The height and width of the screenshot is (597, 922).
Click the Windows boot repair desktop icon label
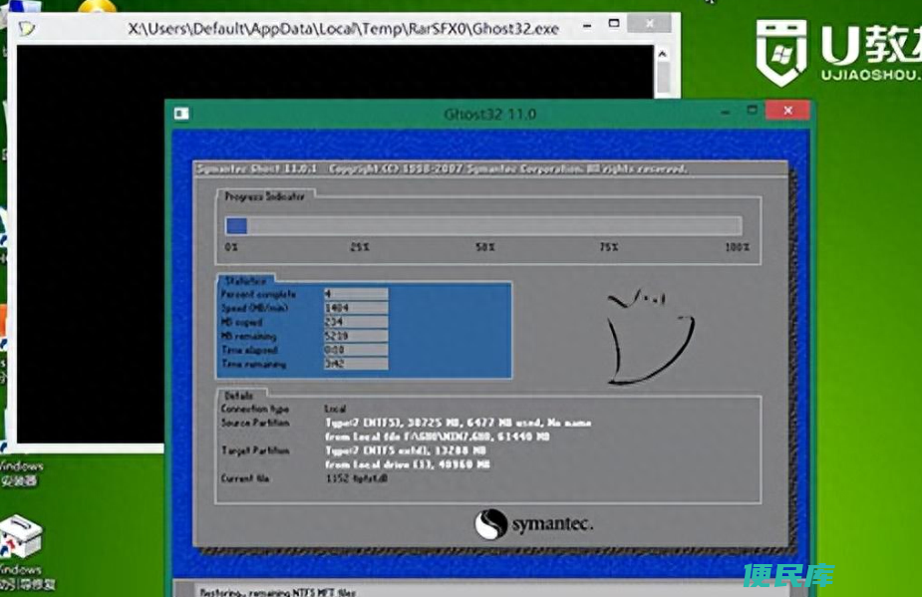point(26,577)
